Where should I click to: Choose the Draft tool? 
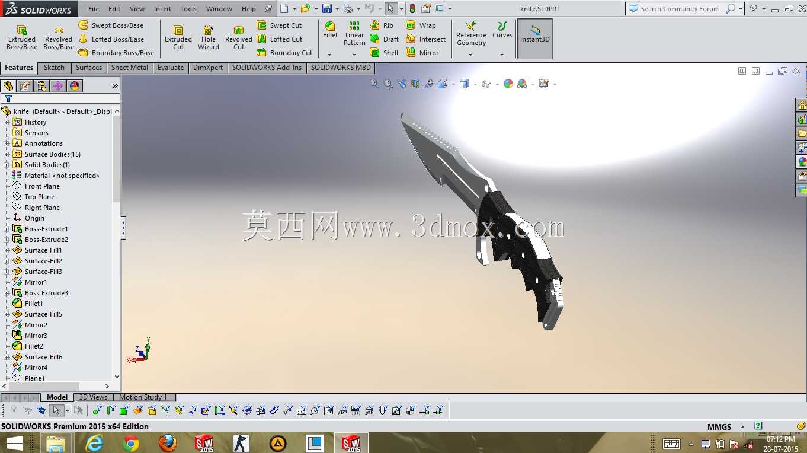click(384, 39)
